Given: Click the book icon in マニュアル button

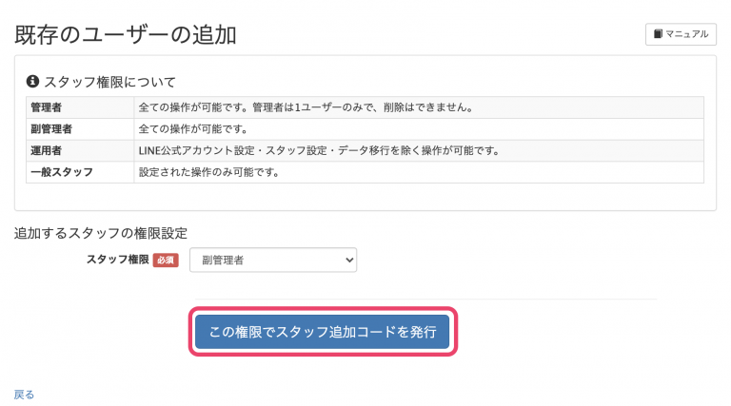Looking at the screenshot, I should click(658, 34).
